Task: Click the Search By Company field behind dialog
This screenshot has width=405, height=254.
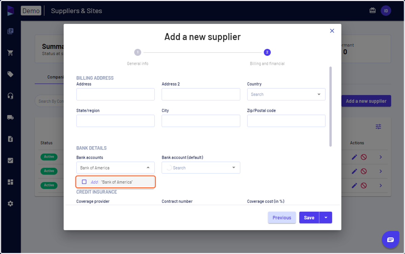Action: coord(49,101)
